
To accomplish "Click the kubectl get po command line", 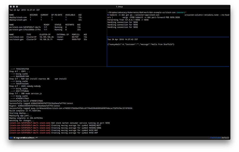I will 133,15.
